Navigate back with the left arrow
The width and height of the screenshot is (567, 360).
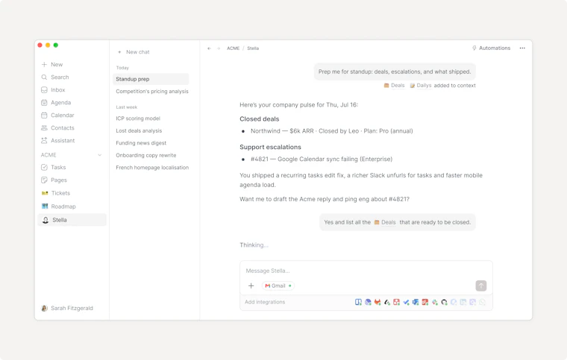(x=209, y=48)
